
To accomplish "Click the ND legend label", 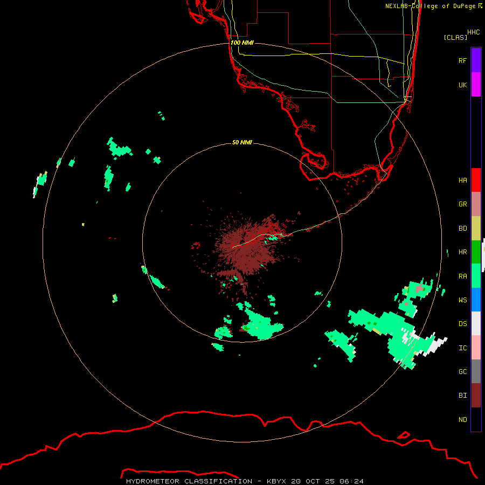I will point(462,419).
